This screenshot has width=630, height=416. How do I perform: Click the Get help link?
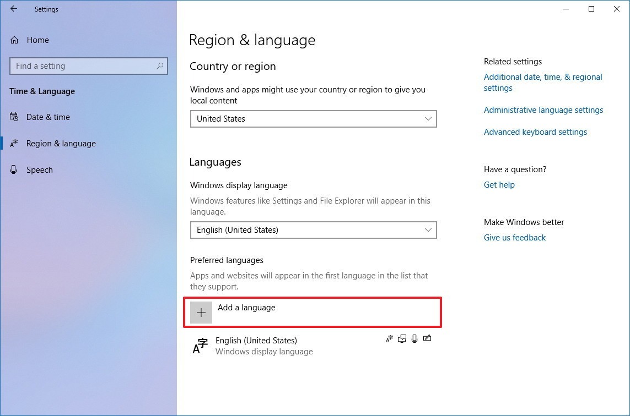499,185
